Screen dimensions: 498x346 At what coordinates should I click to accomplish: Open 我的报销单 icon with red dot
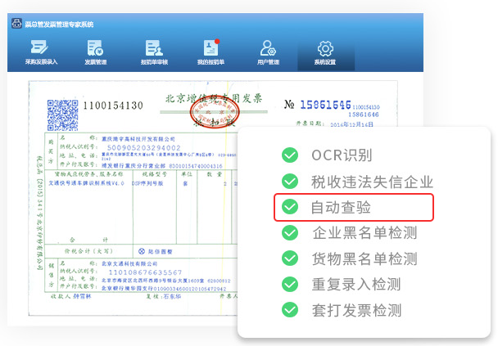tap(211, 52)
